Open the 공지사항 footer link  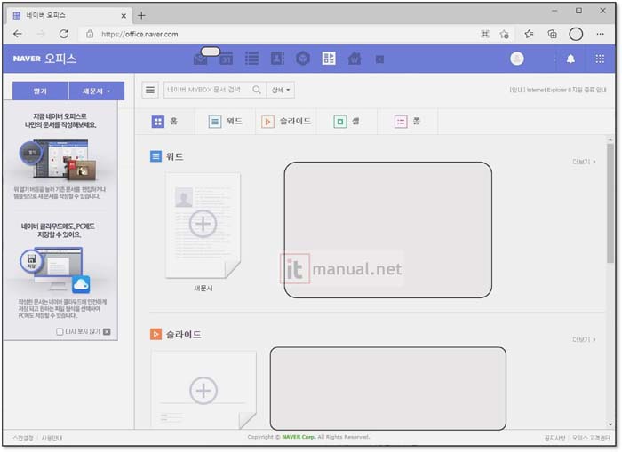[x=554, y=438]
